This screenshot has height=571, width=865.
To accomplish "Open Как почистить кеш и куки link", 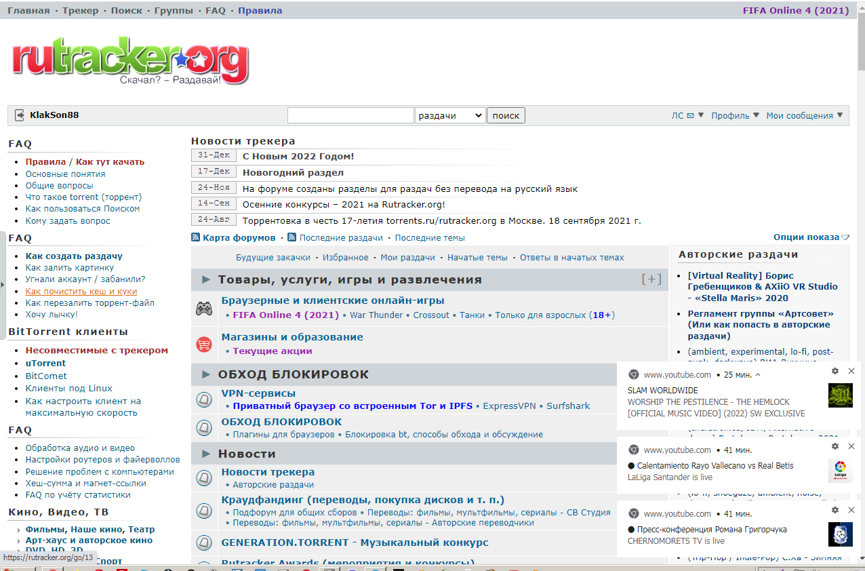I will 81,291.
